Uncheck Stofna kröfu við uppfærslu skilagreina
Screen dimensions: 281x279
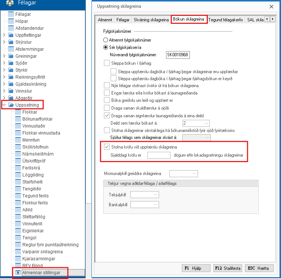tap(107, 147)
